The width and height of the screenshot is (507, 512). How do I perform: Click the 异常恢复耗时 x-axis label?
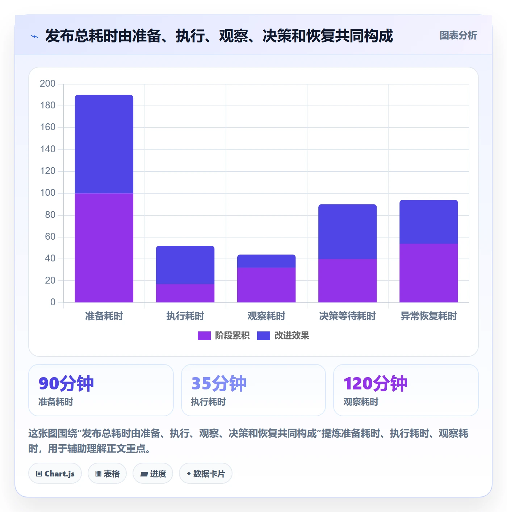tap(428, 316)
